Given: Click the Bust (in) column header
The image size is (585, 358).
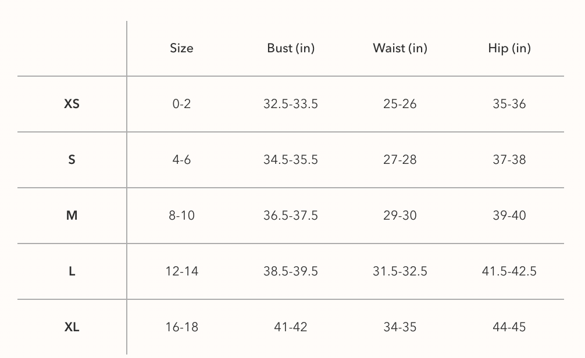Looking at the screenshot, I should pos(291,48).
